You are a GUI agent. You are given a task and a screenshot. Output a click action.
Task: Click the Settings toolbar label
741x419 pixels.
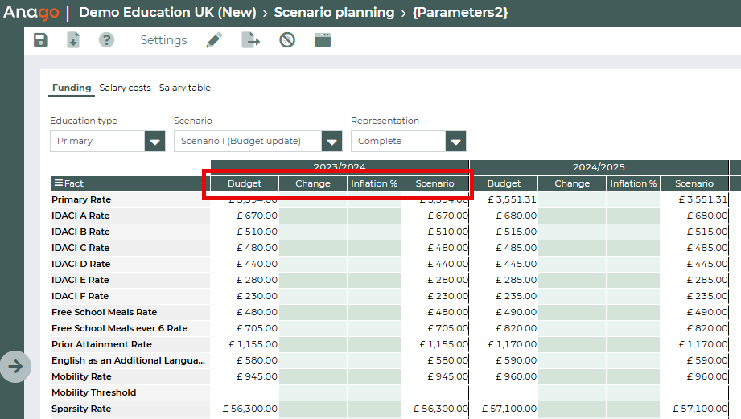(163, 40)
